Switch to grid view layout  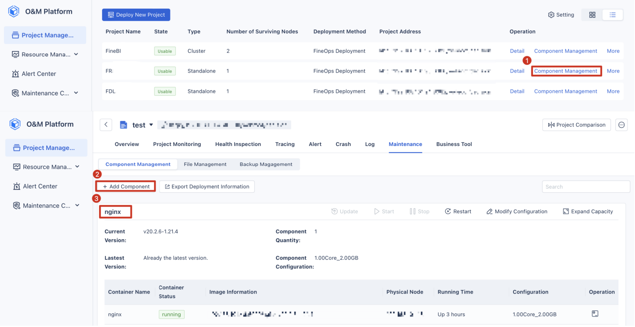592,15
